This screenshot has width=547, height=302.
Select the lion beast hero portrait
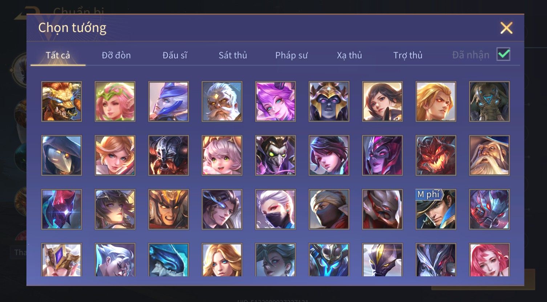click(61, 101)
